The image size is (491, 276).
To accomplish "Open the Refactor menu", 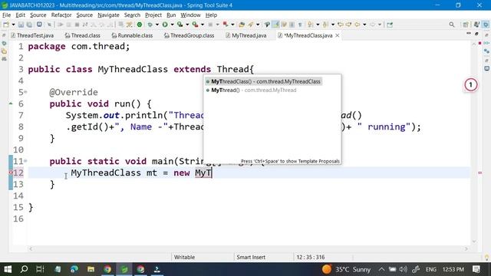I will 61,15.
